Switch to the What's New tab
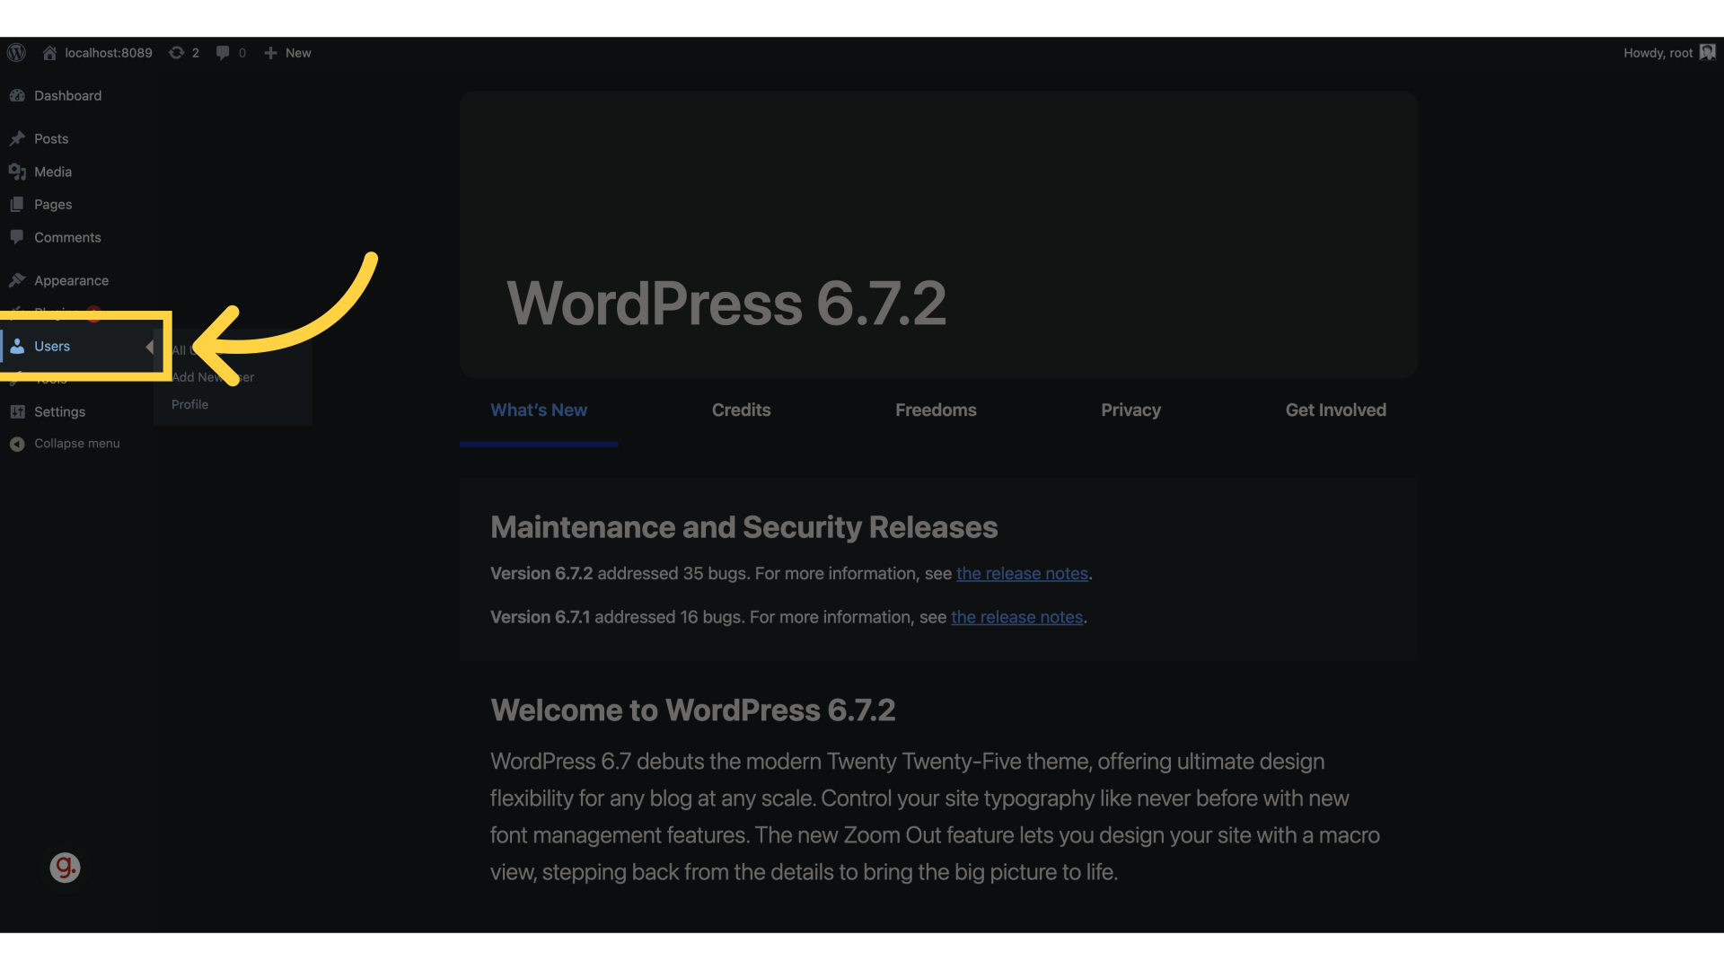Viewport: 1724px width, 970px height. pos(539,410)
